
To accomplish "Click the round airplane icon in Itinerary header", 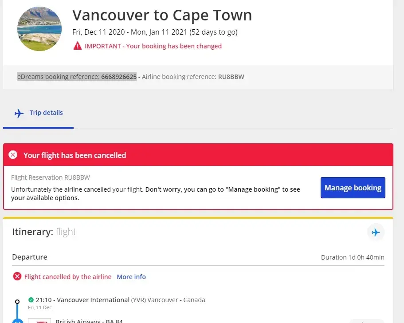I will coord(376,232).
